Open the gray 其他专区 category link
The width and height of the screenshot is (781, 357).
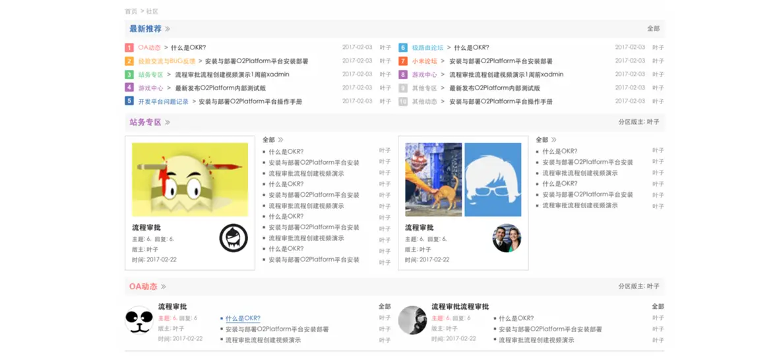(x=424, y=88)
